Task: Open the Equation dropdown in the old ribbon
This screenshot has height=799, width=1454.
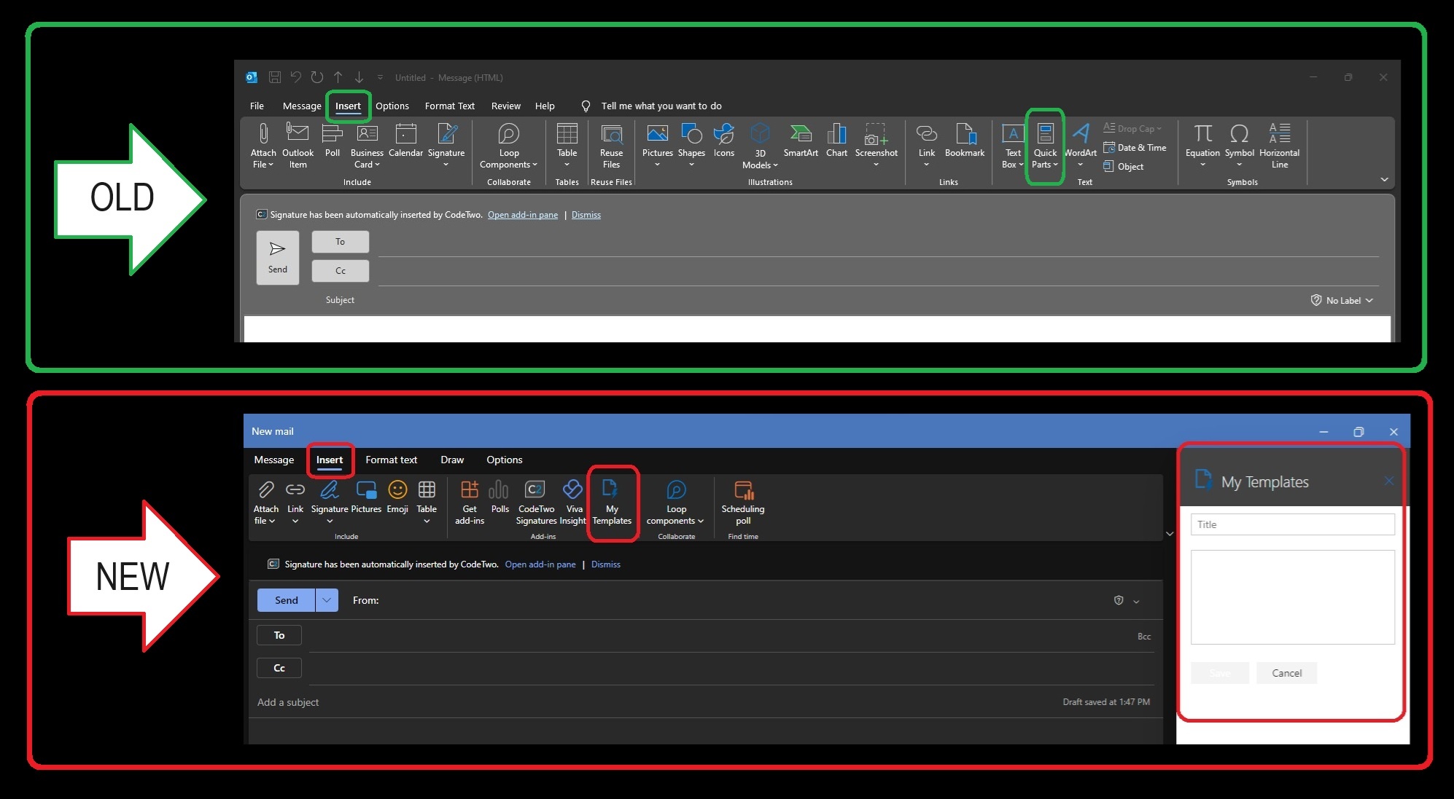Action: (x=1202, y=165)
